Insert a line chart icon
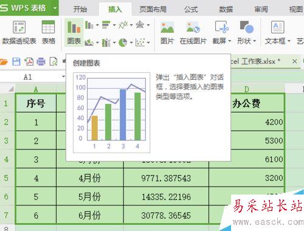 click(x=123, y=25)
